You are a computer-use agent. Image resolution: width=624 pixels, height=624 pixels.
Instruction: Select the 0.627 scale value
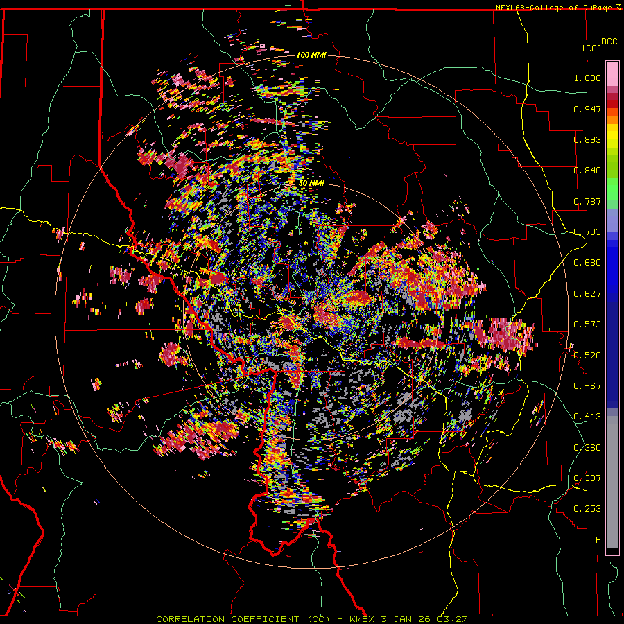[x=587, y=294]
